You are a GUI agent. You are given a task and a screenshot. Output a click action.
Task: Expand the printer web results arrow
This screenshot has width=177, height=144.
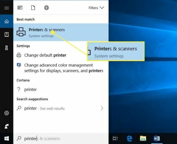(x=102, y=108)
